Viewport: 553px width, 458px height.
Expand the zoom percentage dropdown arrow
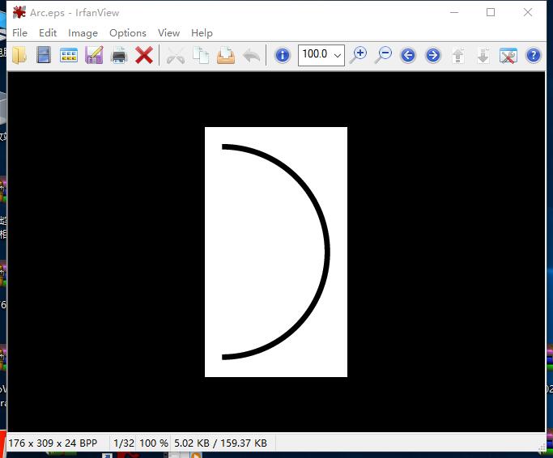[x=337, y=55]
